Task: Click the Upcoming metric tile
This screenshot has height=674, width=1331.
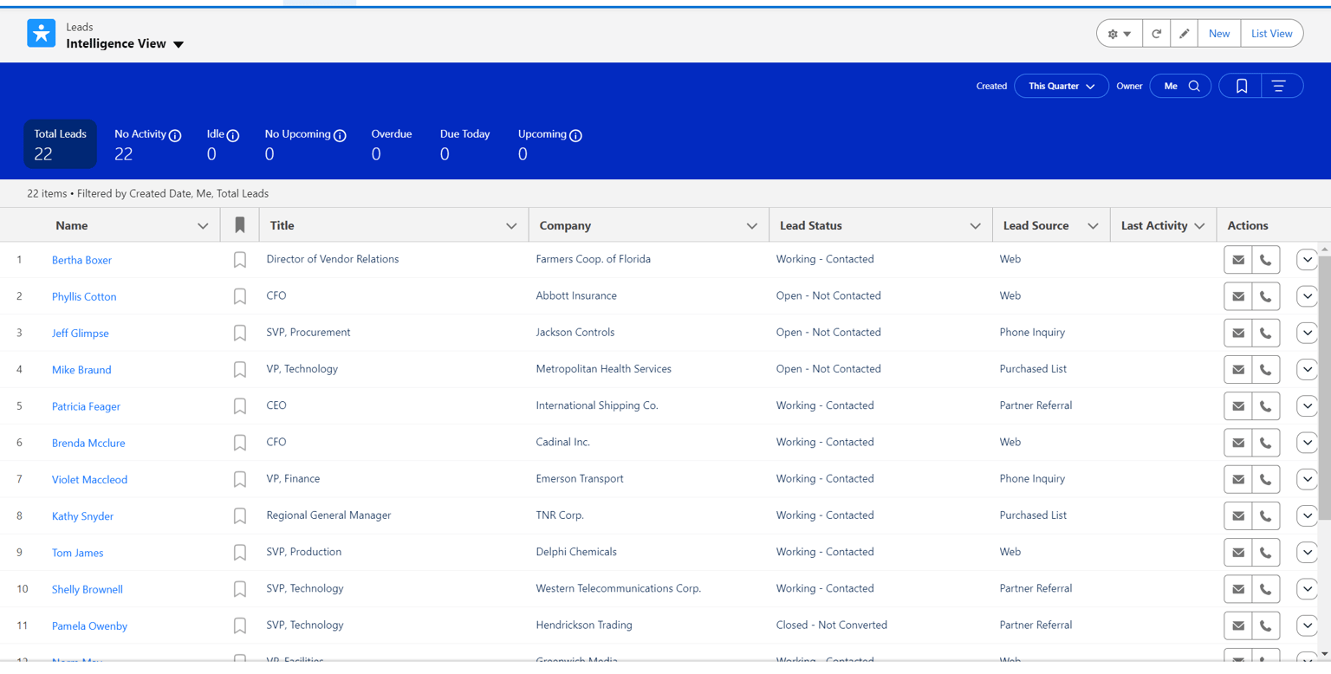Action: coord(549,144)
